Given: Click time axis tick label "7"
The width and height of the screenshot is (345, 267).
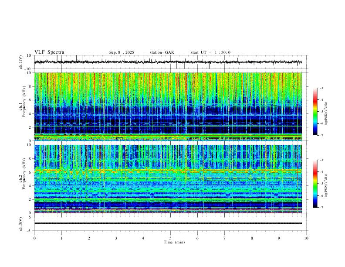Looking at the screenshot, I should pos(225,238).
